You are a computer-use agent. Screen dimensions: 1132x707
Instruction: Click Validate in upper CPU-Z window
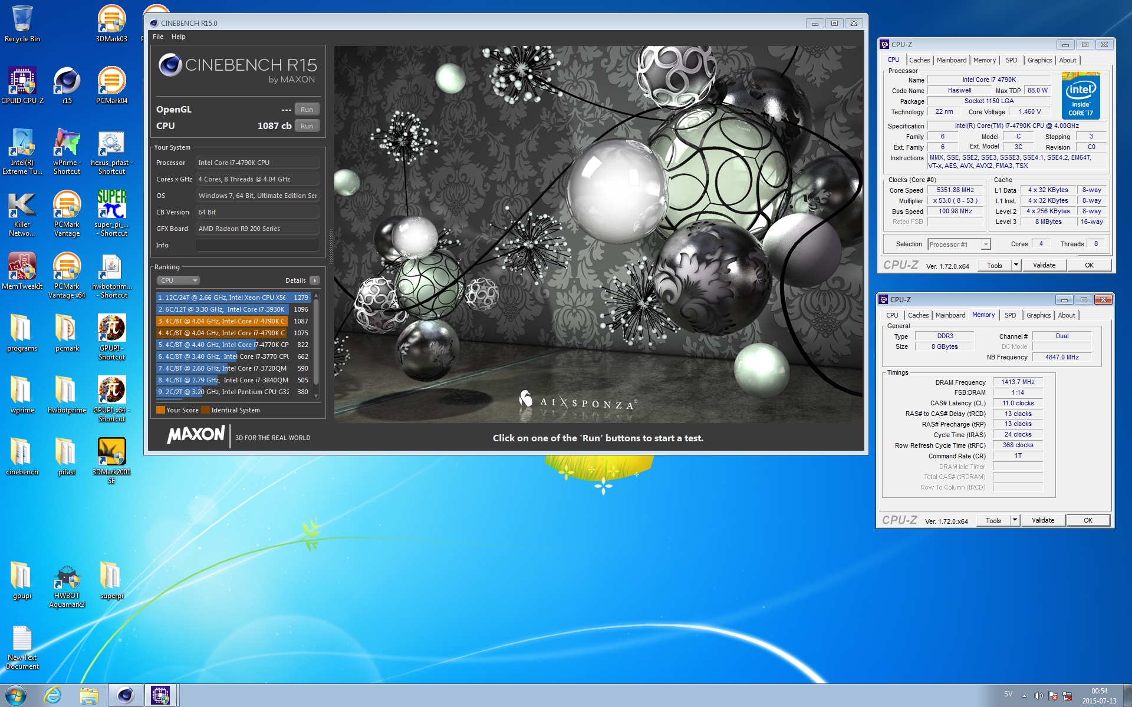(1044, 265)
